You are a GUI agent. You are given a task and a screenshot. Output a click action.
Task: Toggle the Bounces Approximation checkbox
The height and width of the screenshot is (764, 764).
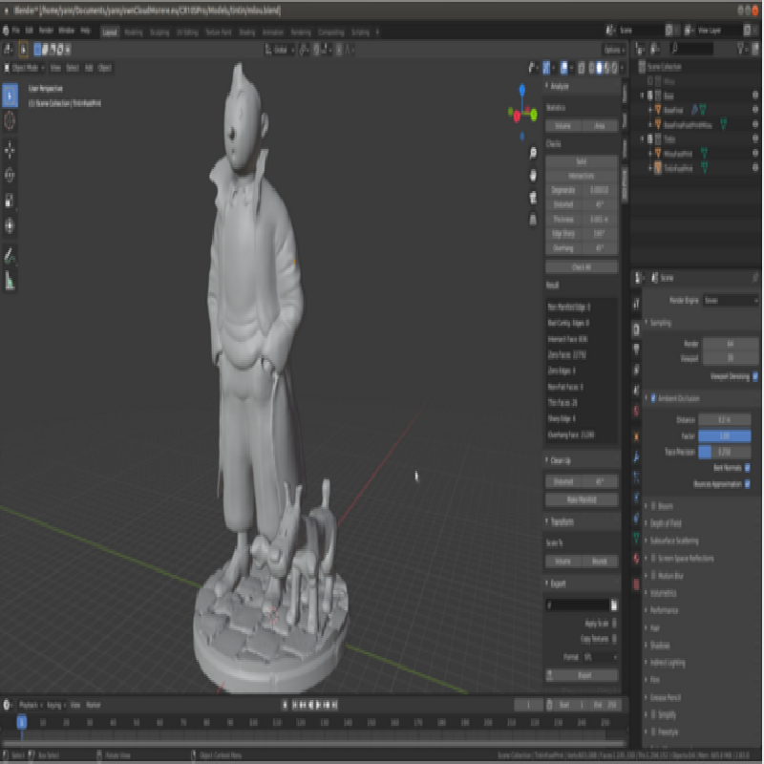[x=748, y=484]
